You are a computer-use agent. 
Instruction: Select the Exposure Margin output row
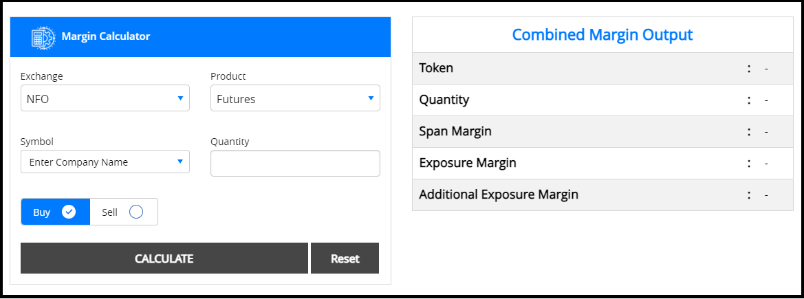tap(602, 163)
